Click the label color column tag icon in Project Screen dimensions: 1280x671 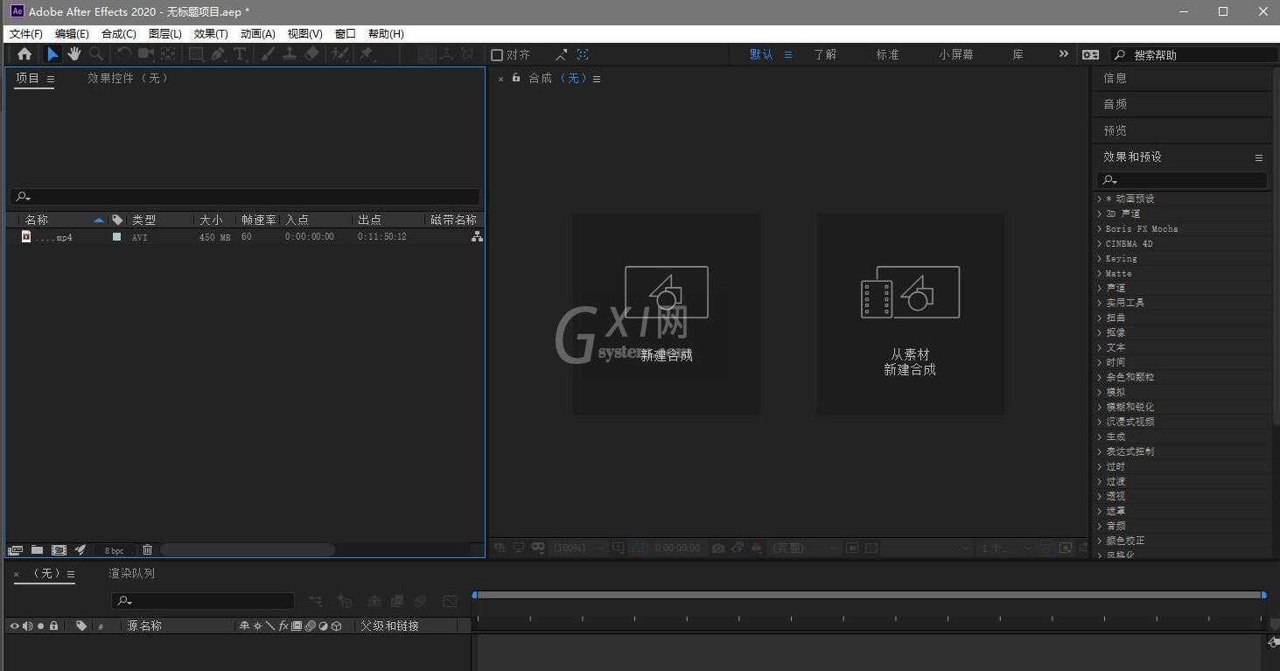point(117,220)
